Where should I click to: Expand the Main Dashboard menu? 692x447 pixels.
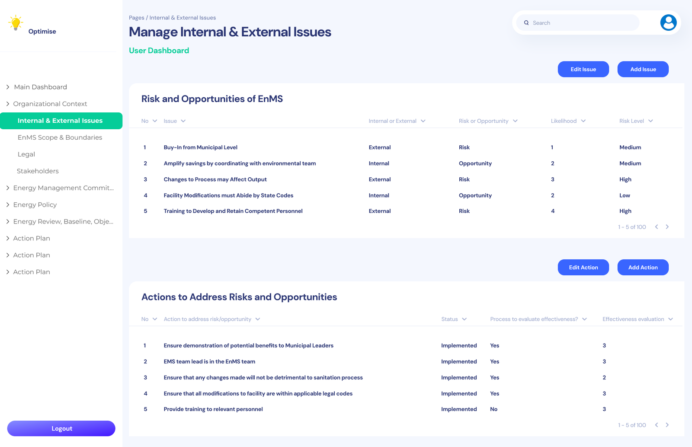point(8,87)
